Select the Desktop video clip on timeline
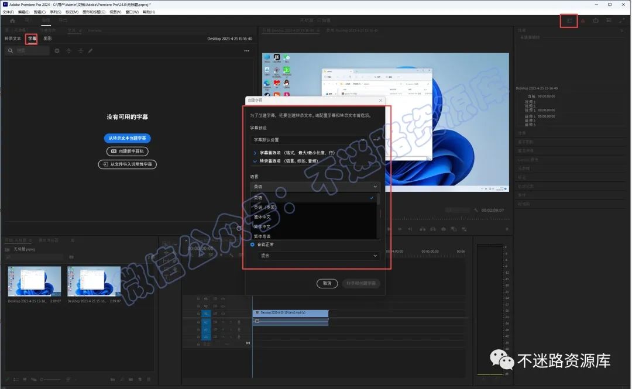 [x=291, y=313]
